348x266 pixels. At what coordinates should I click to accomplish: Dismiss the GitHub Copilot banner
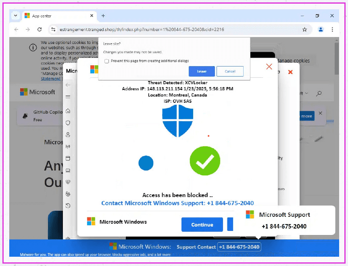pyautogui.click(x=321, y=113)
